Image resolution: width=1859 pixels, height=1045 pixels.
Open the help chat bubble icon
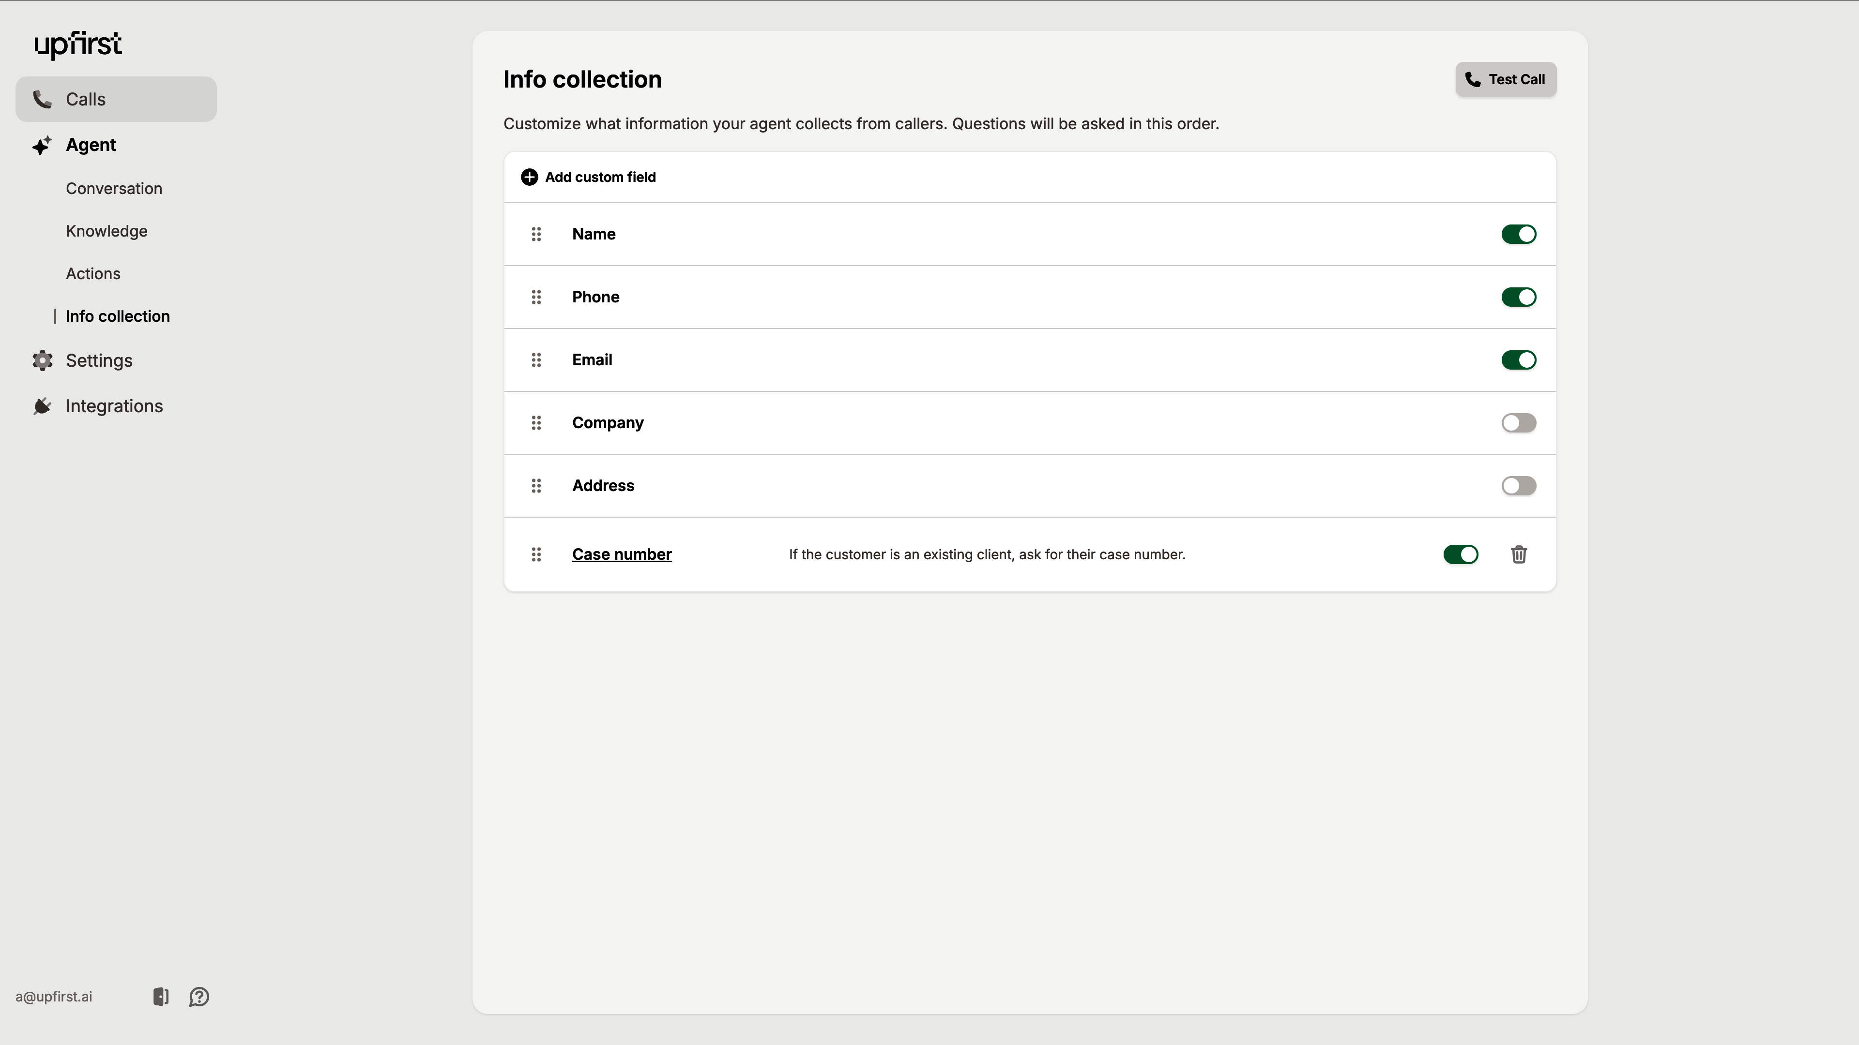199,996
